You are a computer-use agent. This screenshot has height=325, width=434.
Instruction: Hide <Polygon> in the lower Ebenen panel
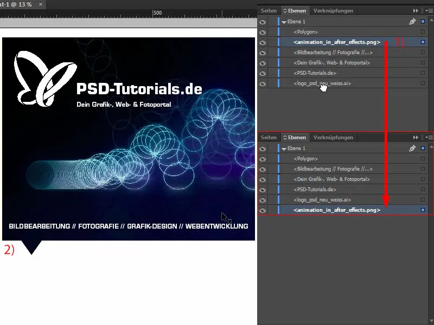pos(263,159)
